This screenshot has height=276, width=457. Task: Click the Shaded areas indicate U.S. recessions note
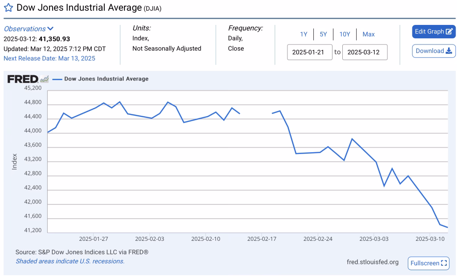tap(70, 261)
